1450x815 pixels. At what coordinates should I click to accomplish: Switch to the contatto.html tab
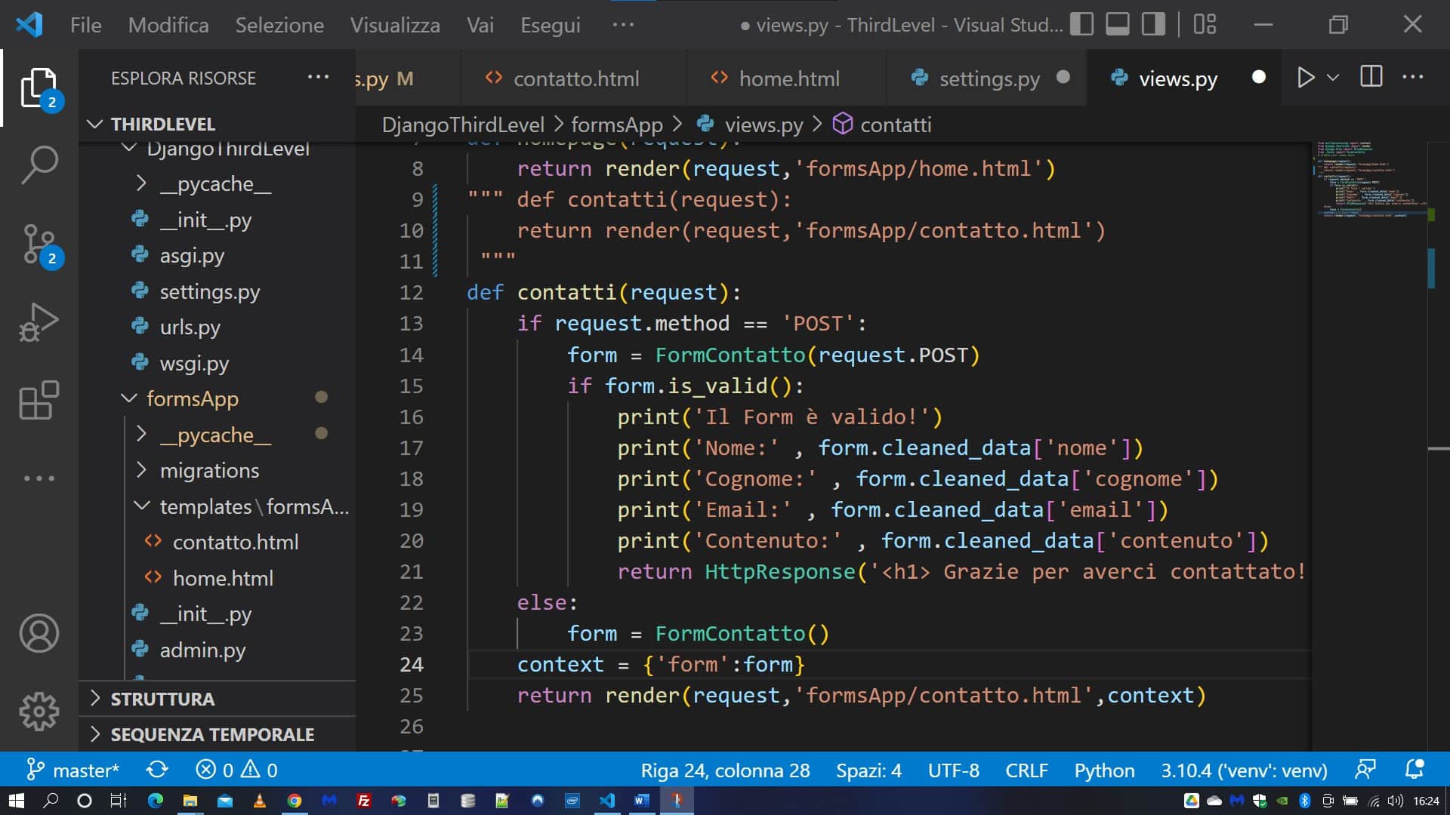[x=575, y=78]
